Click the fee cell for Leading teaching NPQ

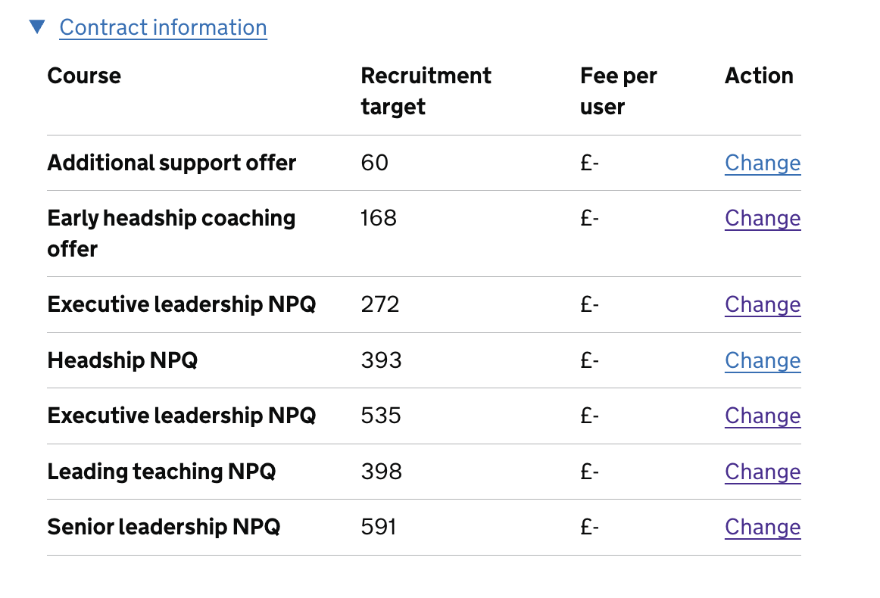(x=589, y=471)
